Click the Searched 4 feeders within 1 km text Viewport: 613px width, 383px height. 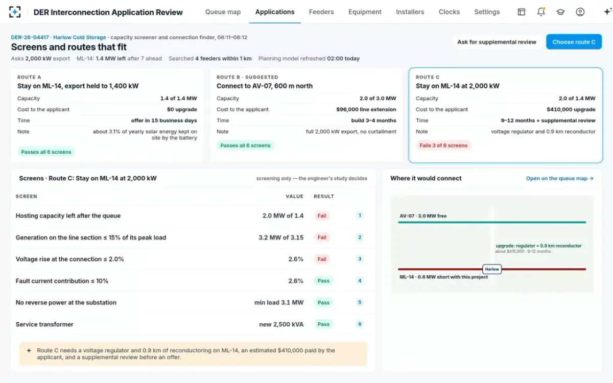coord(210,59)
